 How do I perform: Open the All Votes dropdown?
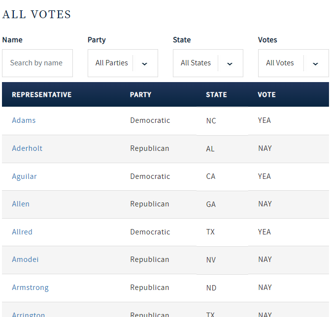[280, 63]
